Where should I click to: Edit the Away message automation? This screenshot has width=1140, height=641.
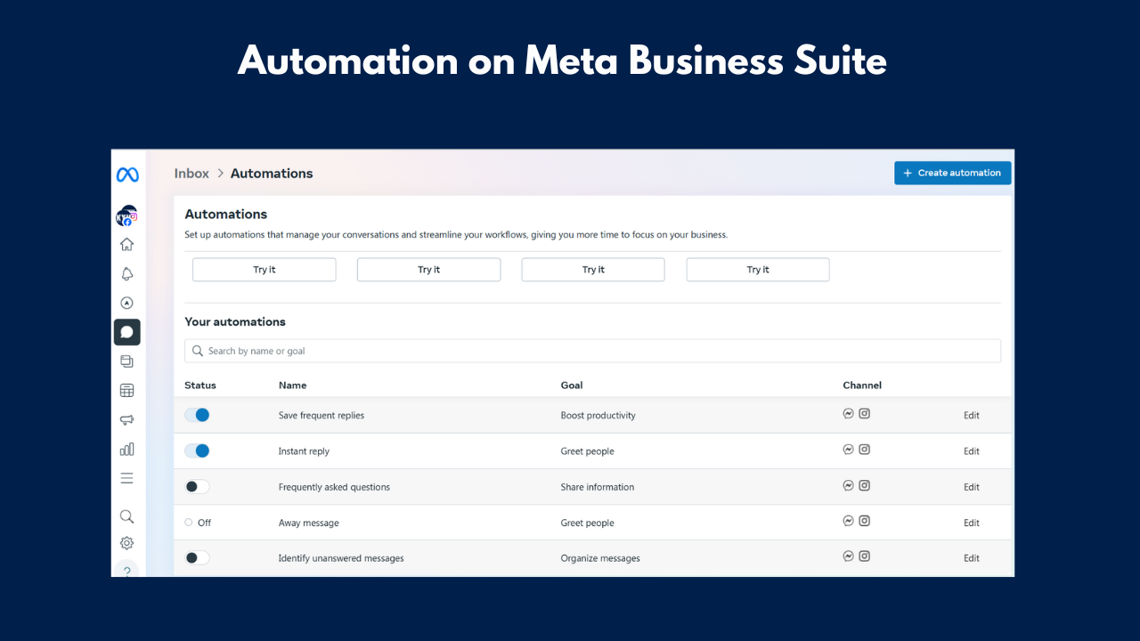point(972,523)
